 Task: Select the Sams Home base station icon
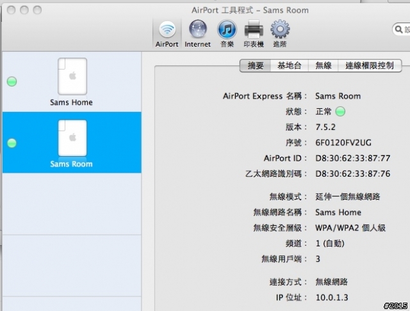(x=72, y=76)
